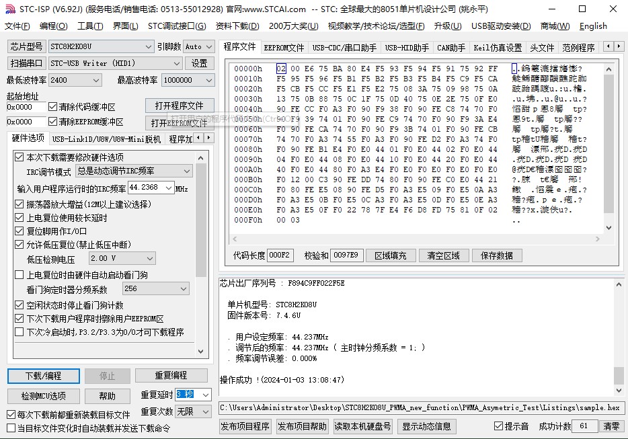The width and height of the screenshot is (628, 439).
Task: Toggle 上电复位使用较长延时 checkbox
Action: tap(19, 218)
